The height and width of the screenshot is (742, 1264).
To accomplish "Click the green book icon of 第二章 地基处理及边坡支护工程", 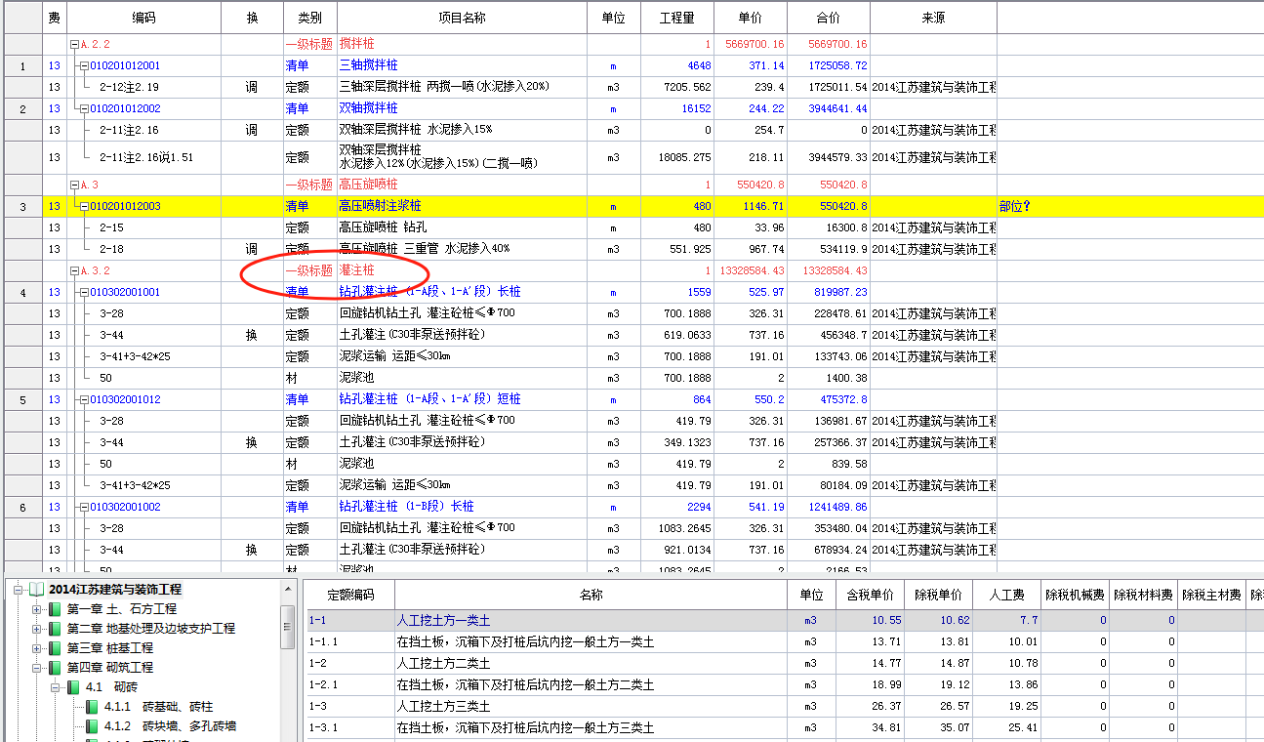I will tap(56, 629).
